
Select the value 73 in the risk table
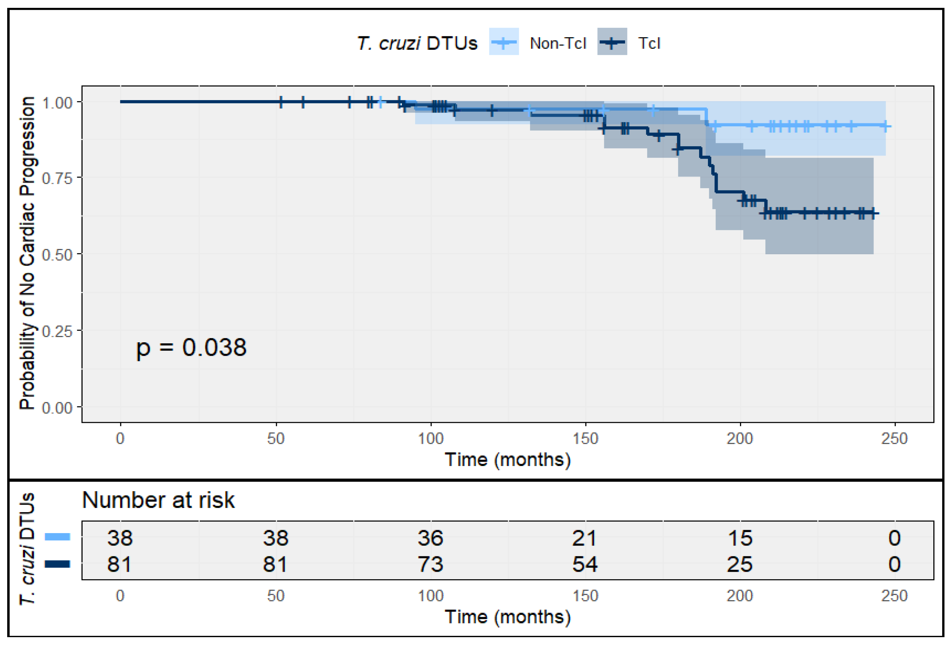point(430,564)
